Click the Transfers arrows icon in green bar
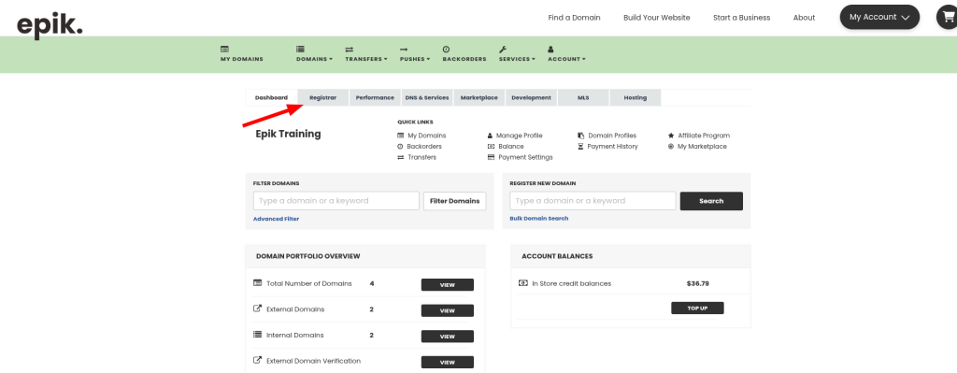This screenshot has width=957, height=373. coord(350,49)
